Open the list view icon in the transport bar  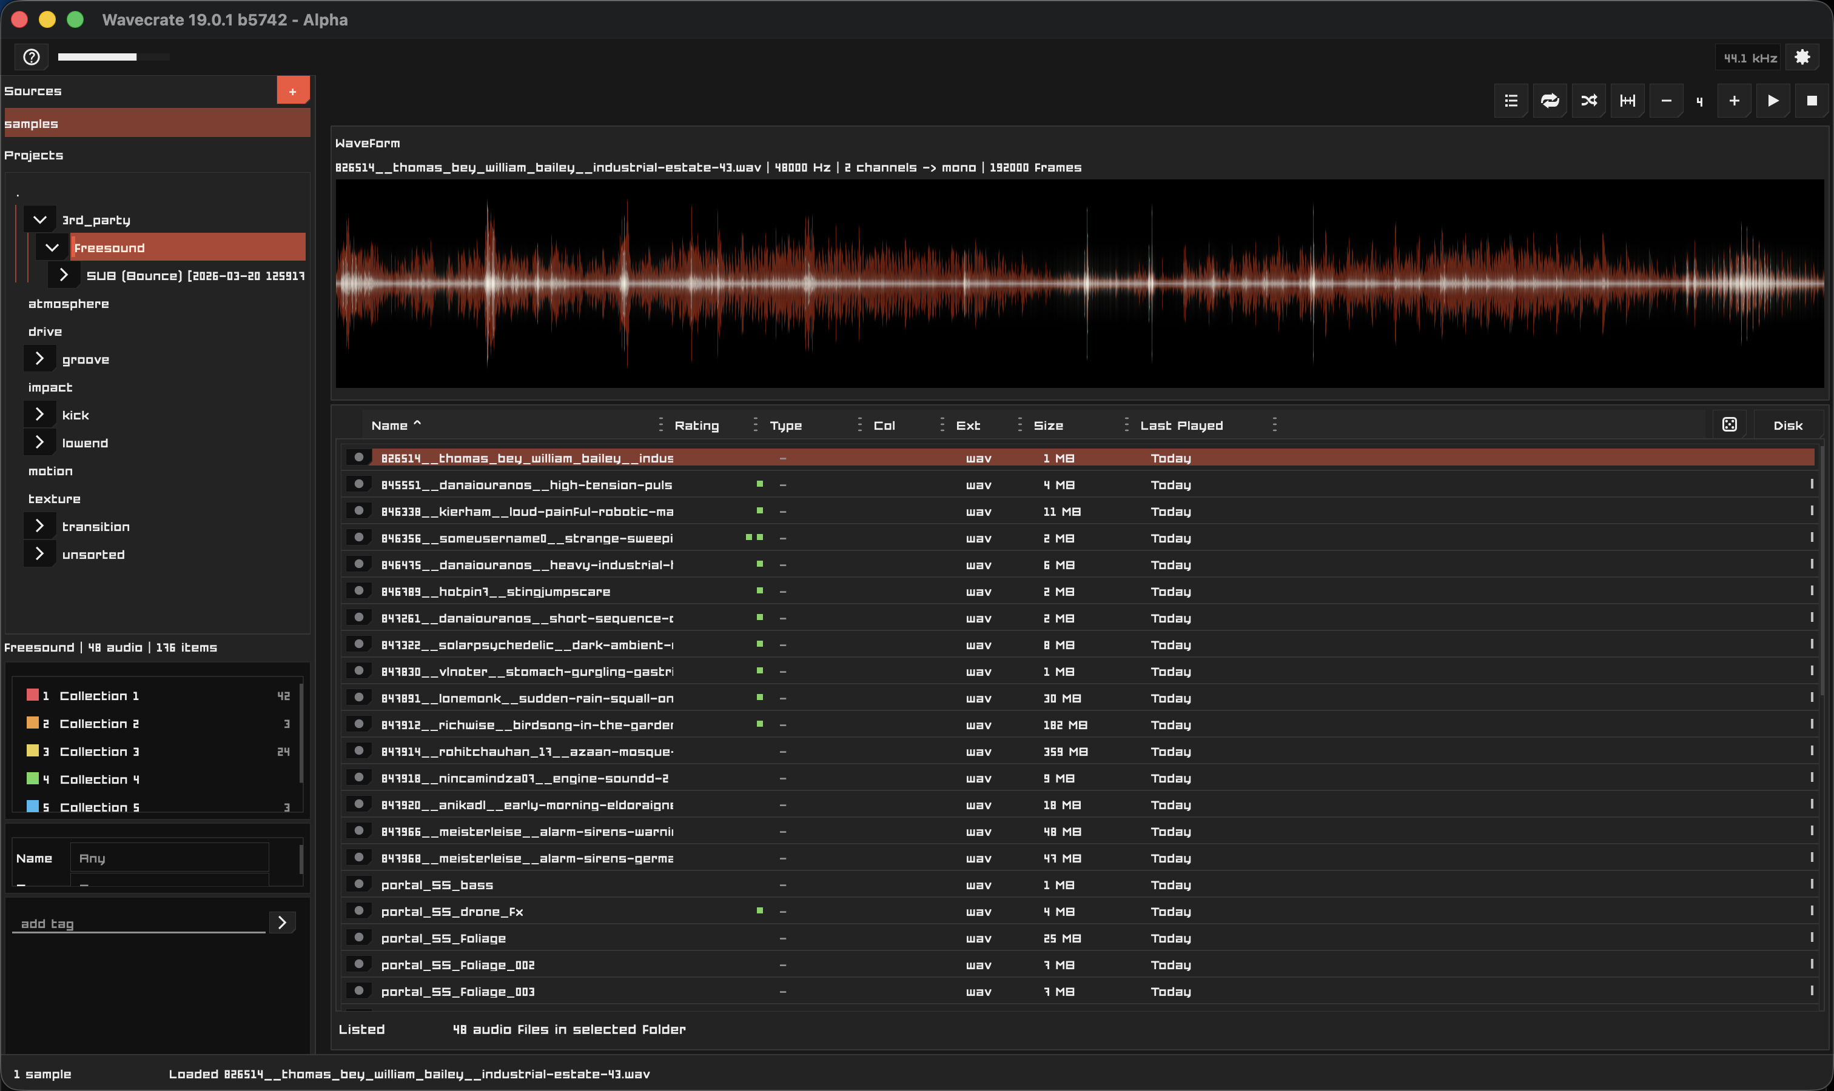point(1511,101)
